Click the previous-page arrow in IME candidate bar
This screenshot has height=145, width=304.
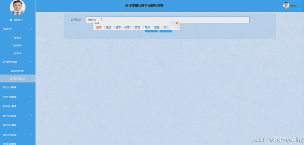(x=173, y=28)
